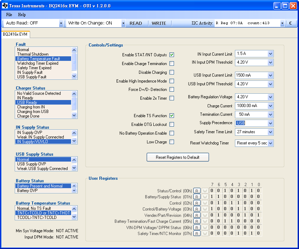Click up arrow of Fault list scrollbar
The width and height of the screenshot is (299, 249).
click(74, 50)
